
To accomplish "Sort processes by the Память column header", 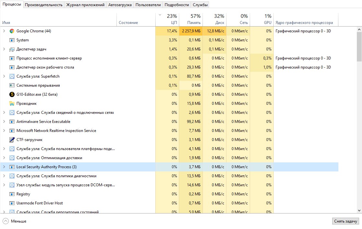I will coord(191,19).
